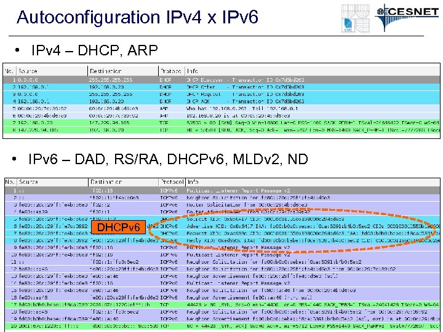
Task: Select the DHCPv6 Reply packet row 8
Action: 222,240
